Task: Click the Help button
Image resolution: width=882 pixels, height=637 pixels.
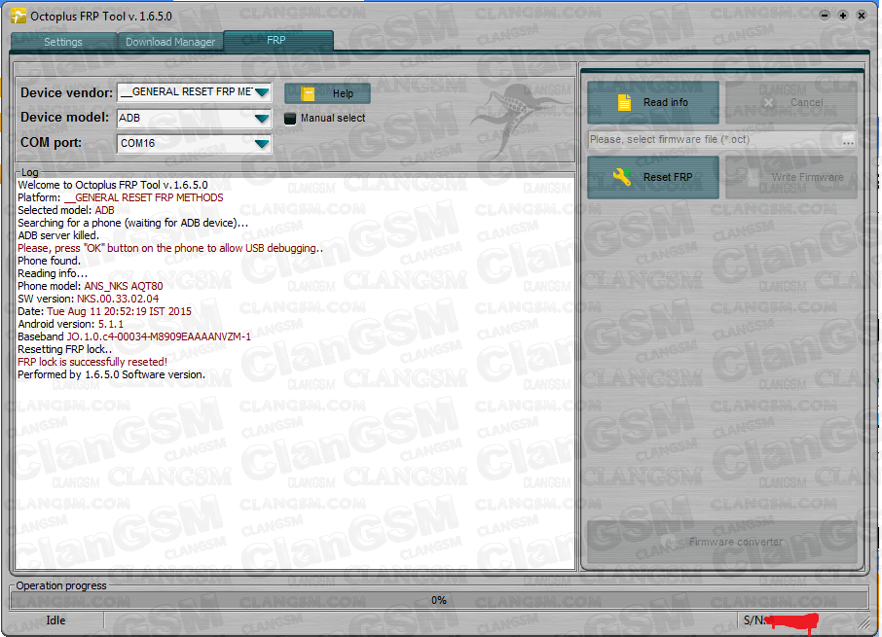Action: click(327, 93)
